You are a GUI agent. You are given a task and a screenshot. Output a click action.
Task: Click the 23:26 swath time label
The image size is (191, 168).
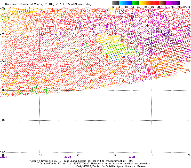[132, 157]
